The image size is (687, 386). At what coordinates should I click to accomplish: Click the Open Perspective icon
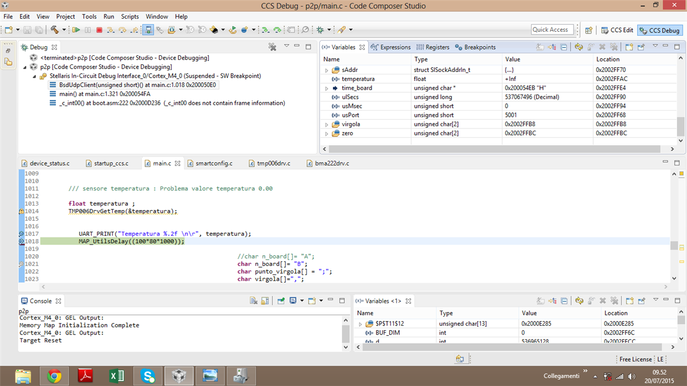tap(588, 30)
